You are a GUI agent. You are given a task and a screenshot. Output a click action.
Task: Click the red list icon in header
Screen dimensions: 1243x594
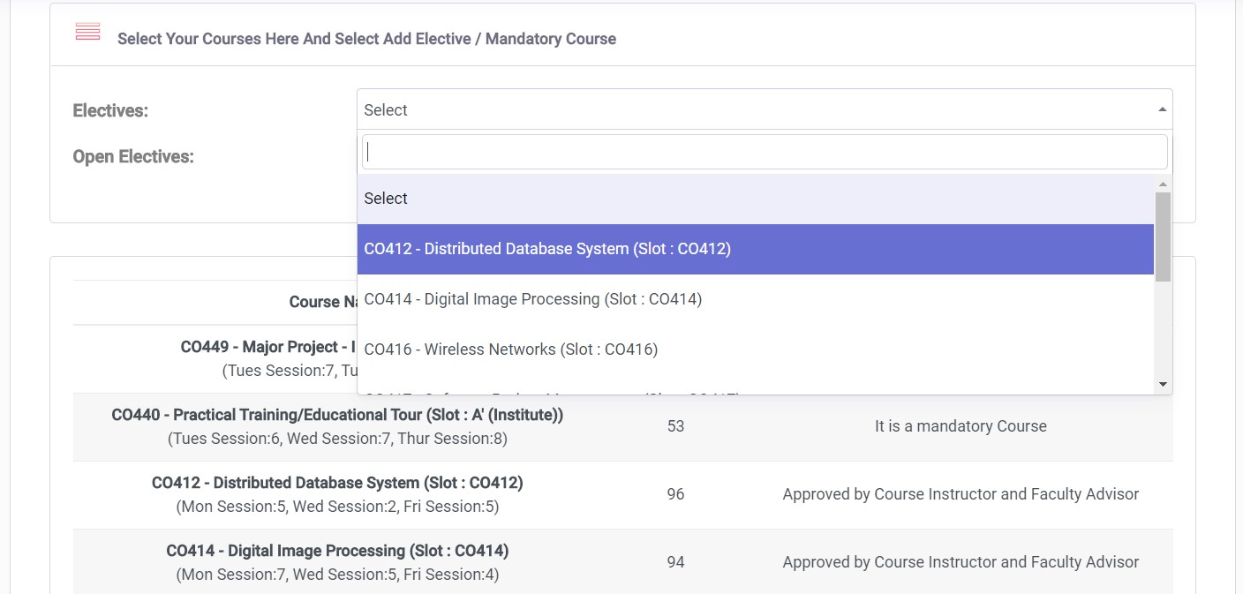pyautogui.click(x=87, y=32)
